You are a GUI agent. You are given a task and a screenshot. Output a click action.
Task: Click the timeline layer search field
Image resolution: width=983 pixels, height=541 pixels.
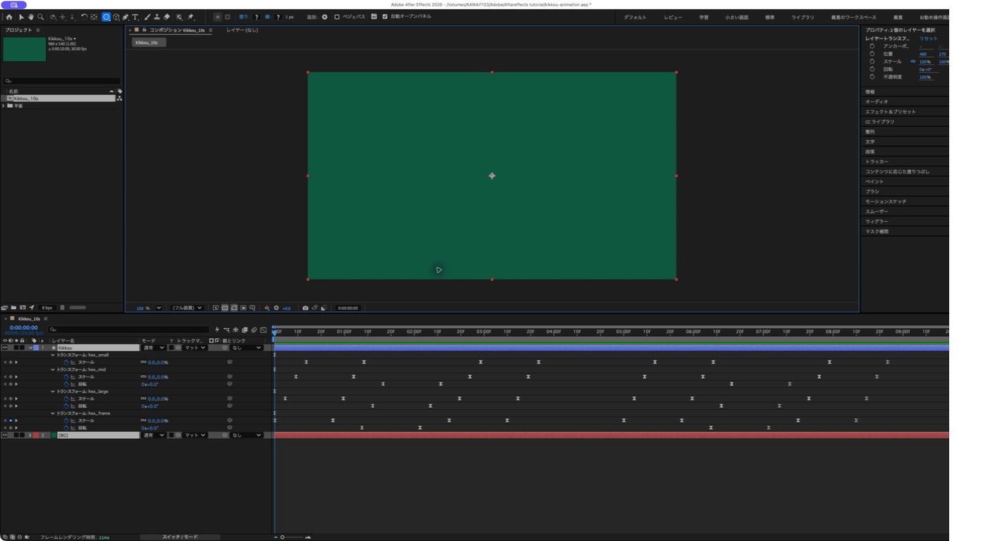[129, 330]
